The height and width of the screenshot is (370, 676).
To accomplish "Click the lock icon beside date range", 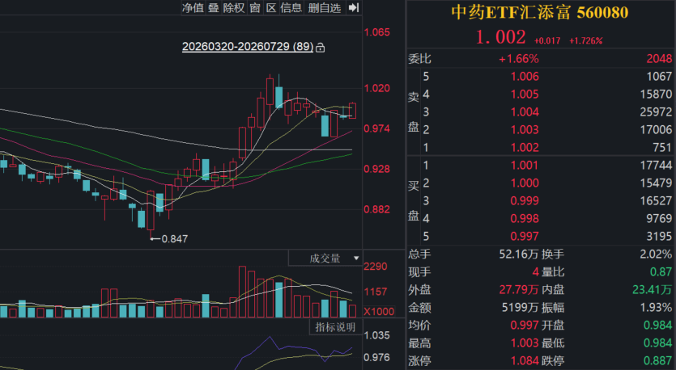I will coord(321,48).
